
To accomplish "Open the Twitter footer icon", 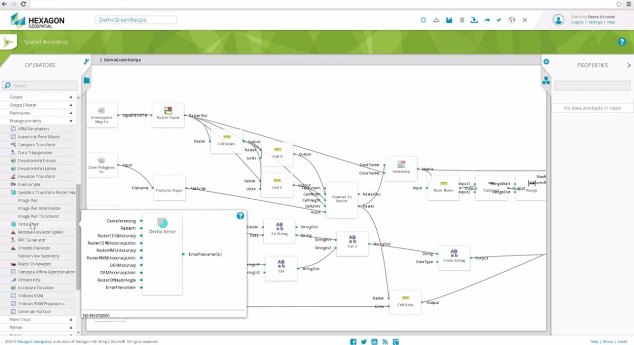I will coord(364,342).
